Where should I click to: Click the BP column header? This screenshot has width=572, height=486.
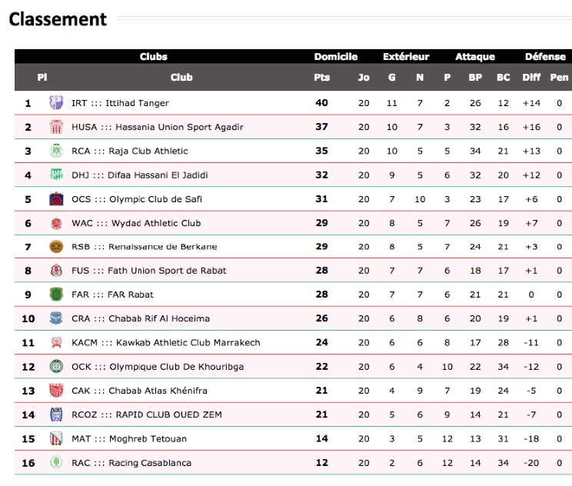(x=475, y=78)
